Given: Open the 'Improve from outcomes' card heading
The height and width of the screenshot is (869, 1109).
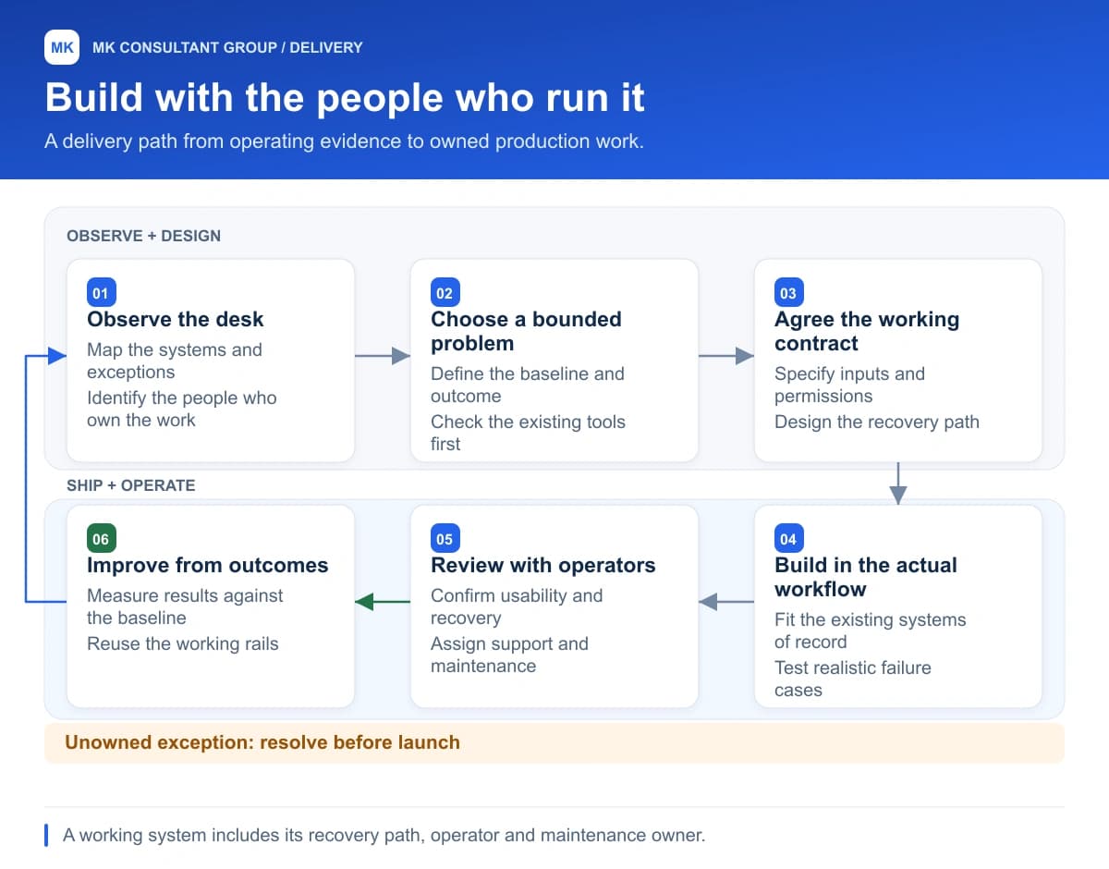Looking at the screenshot, I should [x=208, y=565].
